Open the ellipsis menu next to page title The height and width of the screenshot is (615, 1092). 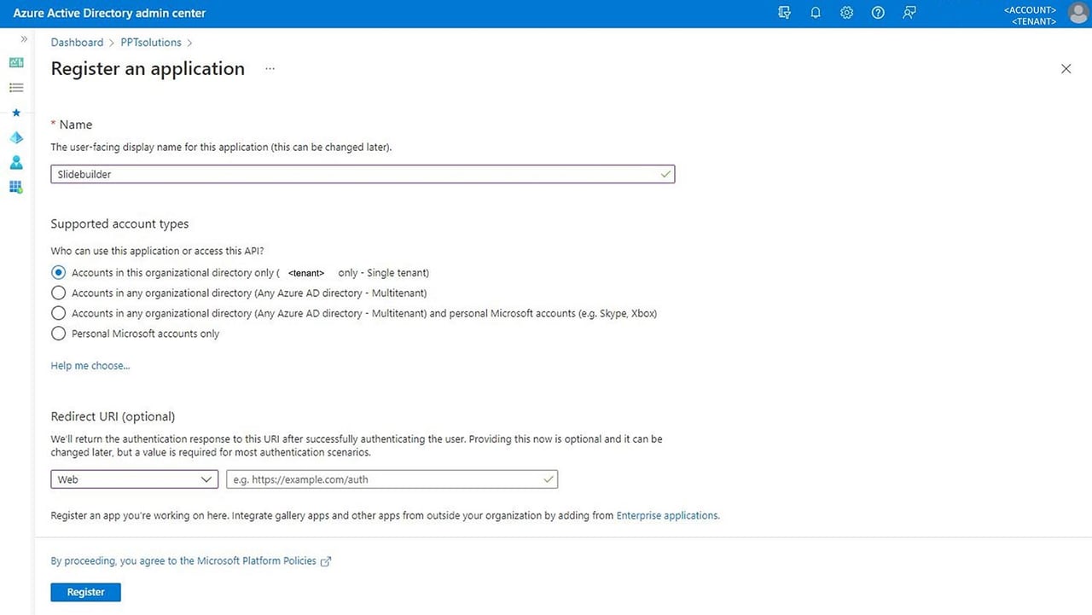coord(270,68)
